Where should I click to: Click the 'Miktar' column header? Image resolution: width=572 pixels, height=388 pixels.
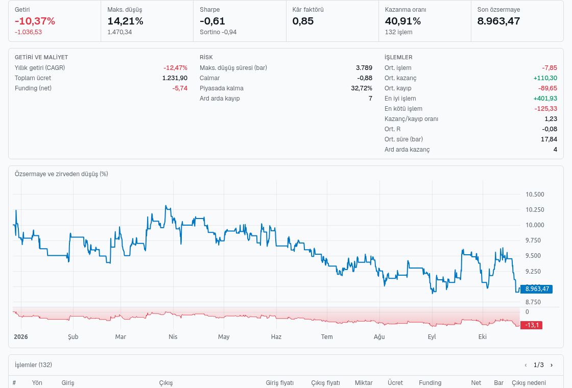(364, 382)
